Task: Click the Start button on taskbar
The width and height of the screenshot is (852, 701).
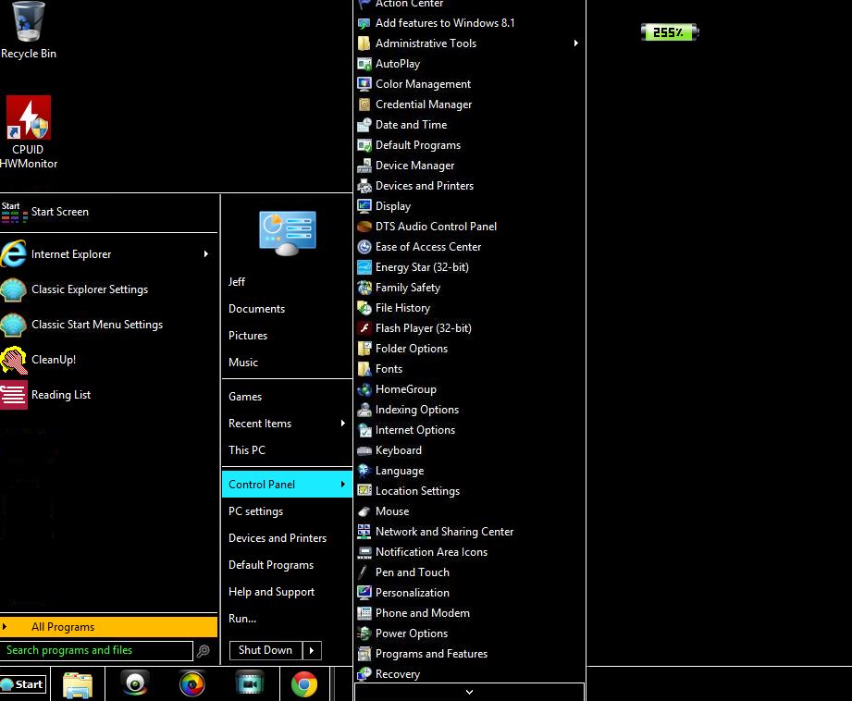Action: coord(23,684)
